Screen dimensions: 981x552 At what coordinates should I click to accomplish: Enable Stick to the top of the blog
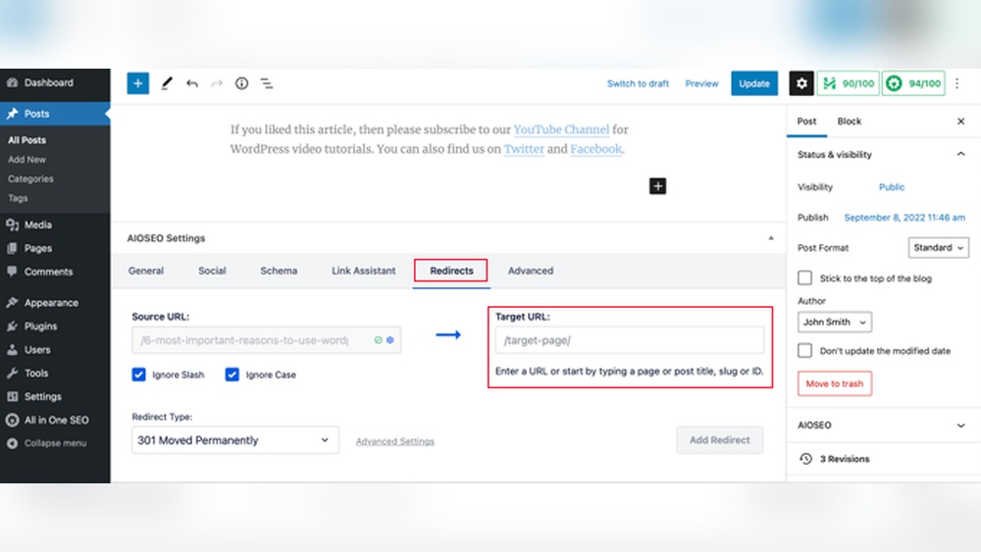click(x=805, y=277)
